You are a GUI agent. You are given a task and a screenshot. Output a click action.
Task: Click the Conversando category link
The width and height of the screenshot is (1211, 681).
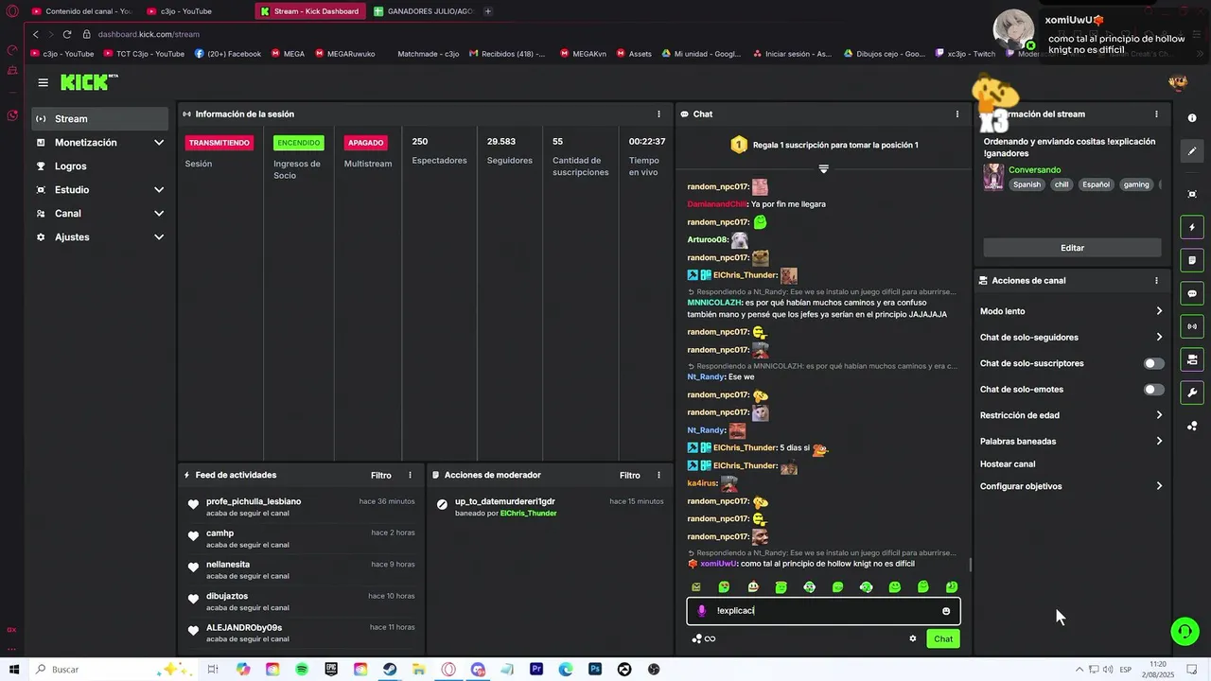point(1034,170)
